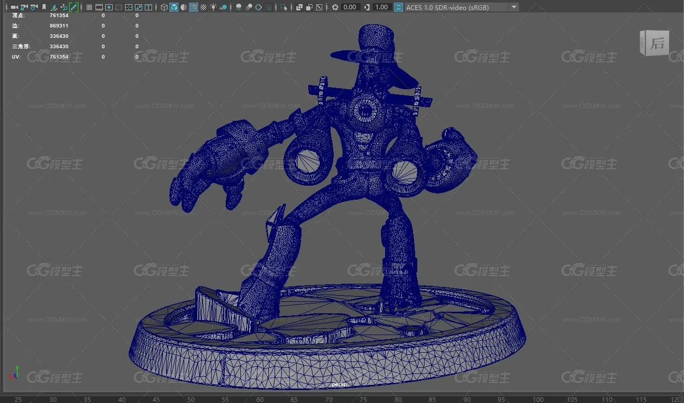The height and width of the screenshot is (403, 684).
Task: Jump to frame 30 on the time slider
Action: pyautogui.click(x=53, y=399)
